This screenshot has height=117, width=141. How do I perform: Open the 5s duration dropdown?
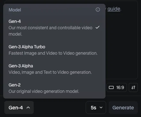96,107
